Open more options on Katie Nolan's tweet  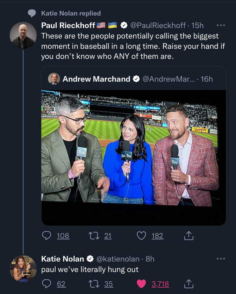click(x=221, y=259)
